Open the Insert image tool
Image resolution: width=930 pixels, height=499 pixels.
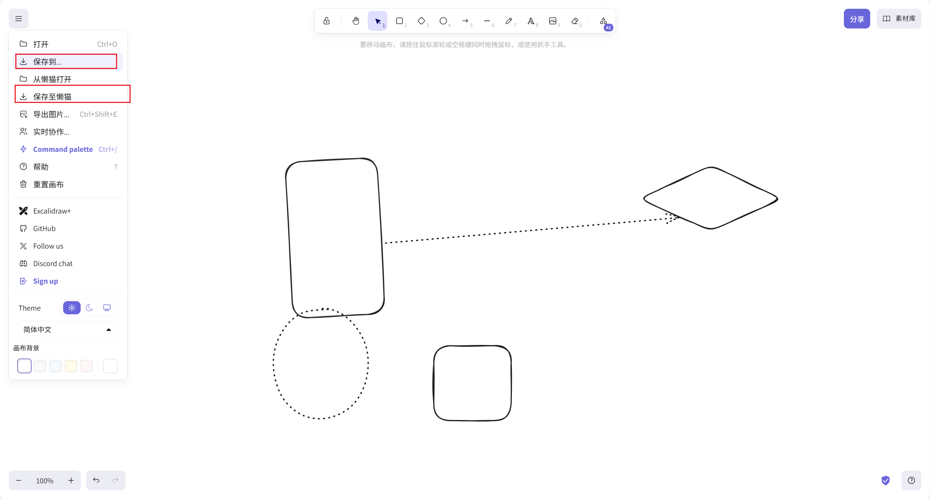pos(553,21)
